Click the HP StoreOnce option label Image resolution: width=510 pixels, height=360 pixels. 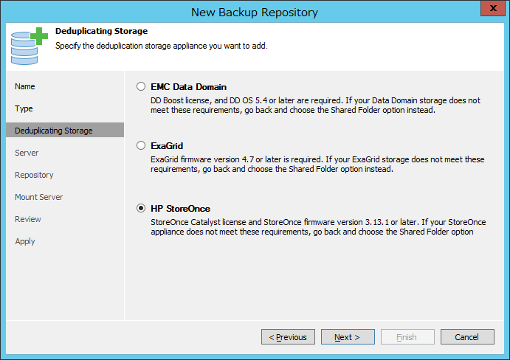point(180,209)
